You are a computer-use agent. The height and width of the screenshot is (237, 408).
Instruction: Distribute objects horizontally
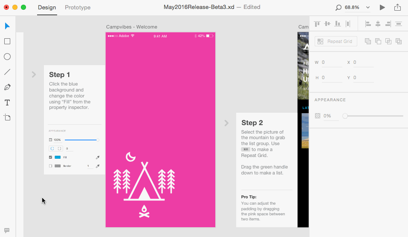pos(348,24)
